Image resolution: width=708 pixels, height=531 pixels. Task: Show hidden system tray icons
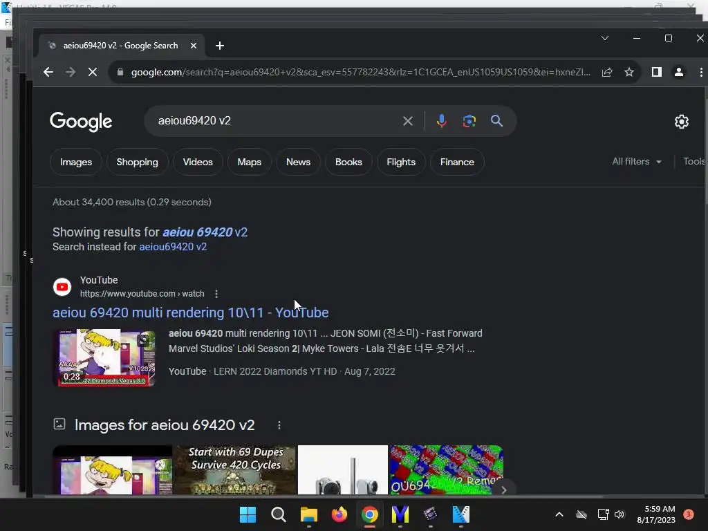point(559,514)
